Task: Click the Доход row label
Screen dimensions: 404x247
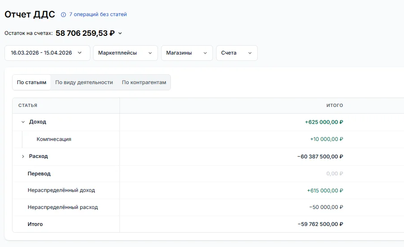Action: click(x=38, y=122)
